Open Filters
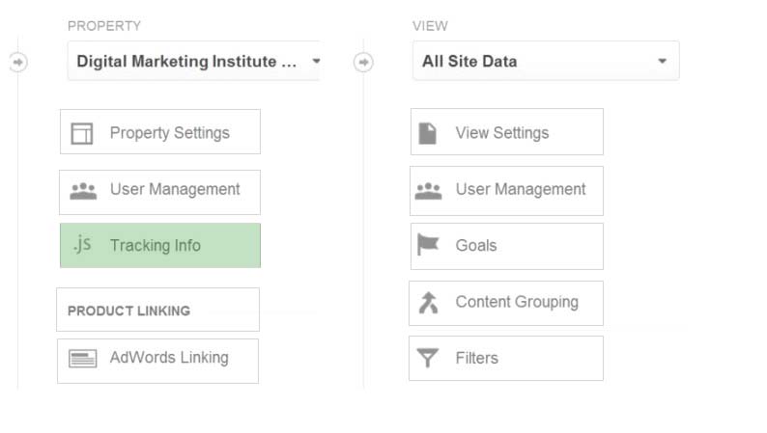This screenshot has height=433, width=767. coord(506,359)
